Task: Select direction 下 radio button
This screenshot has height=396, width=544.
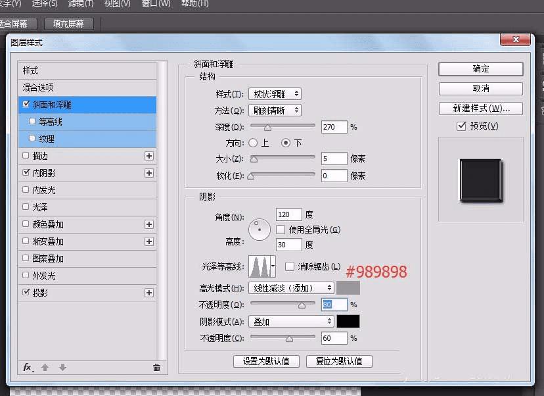Action: click(286, 143)
